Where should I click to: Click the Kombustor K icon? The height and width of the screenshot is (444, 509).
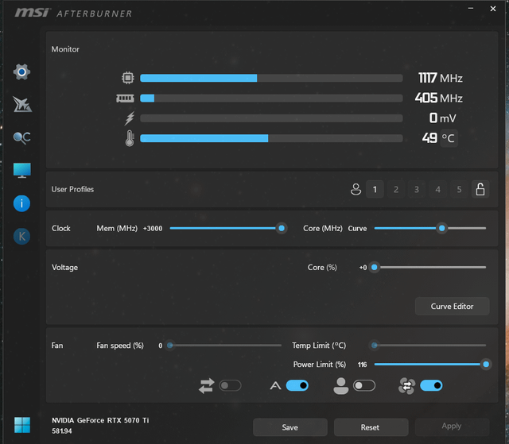click(x=21, y=236)
